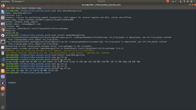
Task: Click the Activities button
Action: [x=5, y=2]
